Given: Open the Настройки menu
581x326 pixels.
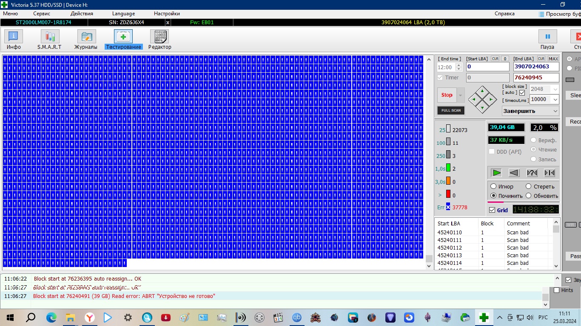Looking at the screenshot, I should pos(167,14).
